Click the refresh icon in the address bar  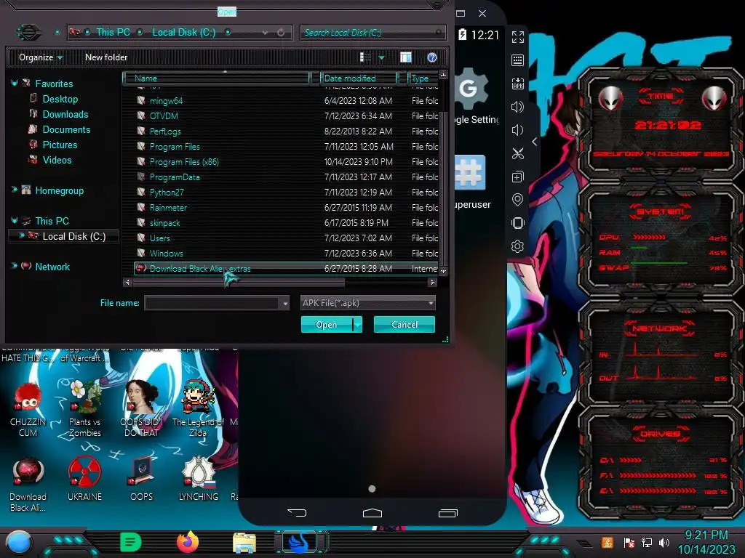coord(281,33)
